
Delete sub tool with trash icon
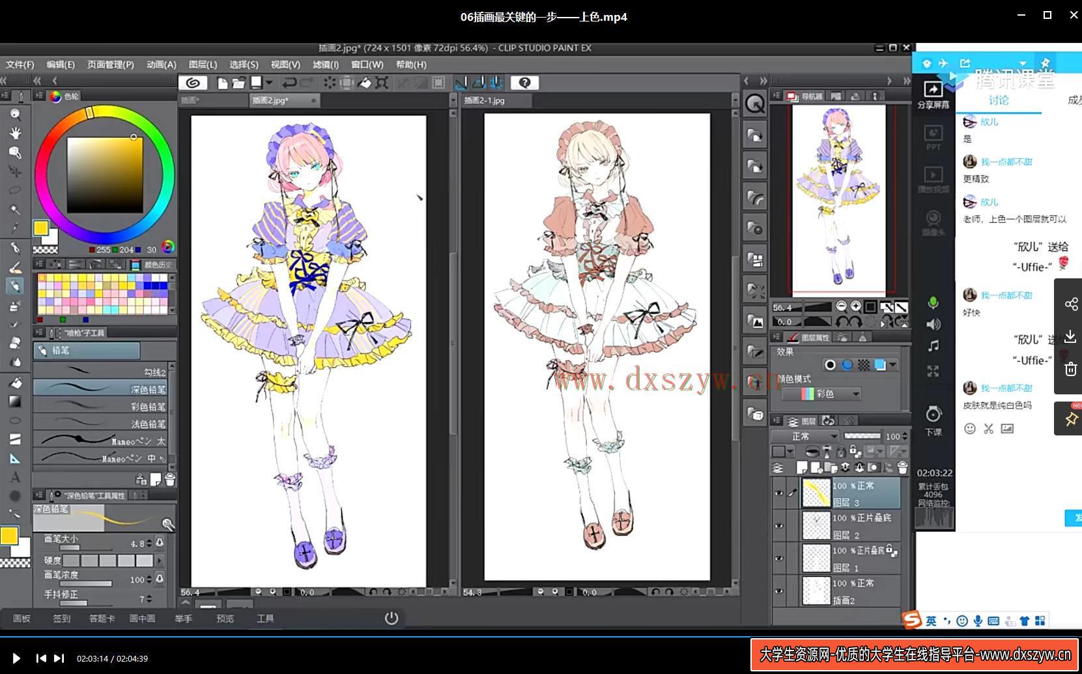point(170,480)
